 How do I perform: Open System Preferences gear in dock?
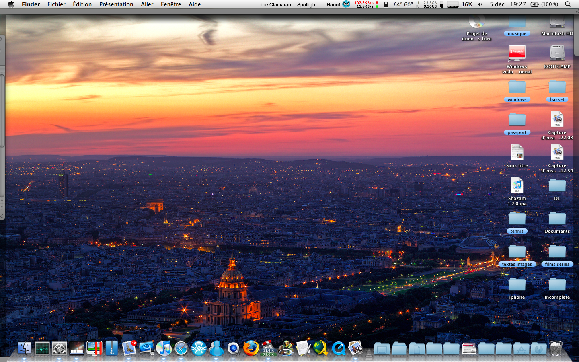click(x=59, y=348)
